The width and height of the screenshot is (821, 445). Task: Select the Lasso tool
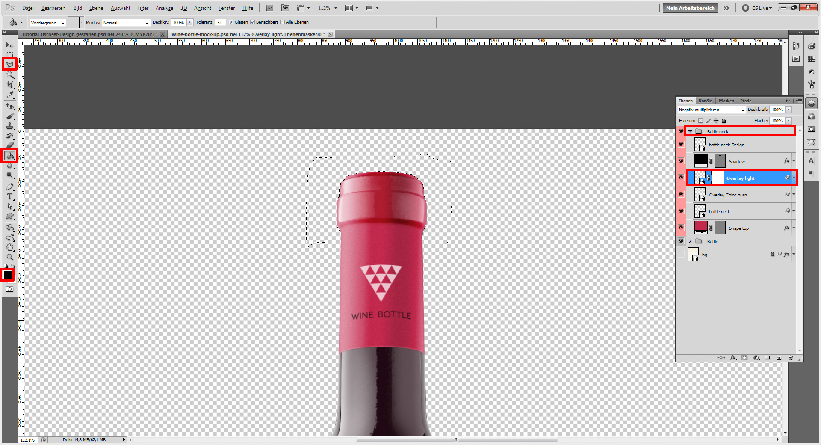(x=9, y=65)
